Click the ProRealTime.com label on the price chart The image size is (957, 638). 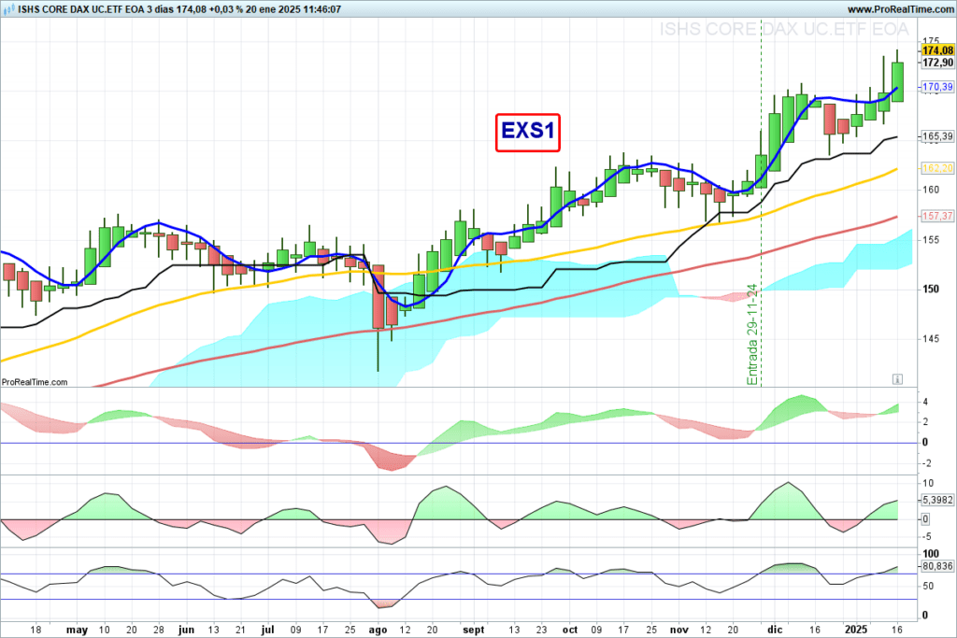pos(35,382)
